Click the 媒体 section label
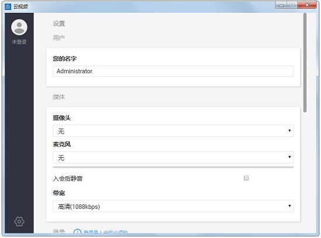321x238 pixels. click(x=59, y=97)
